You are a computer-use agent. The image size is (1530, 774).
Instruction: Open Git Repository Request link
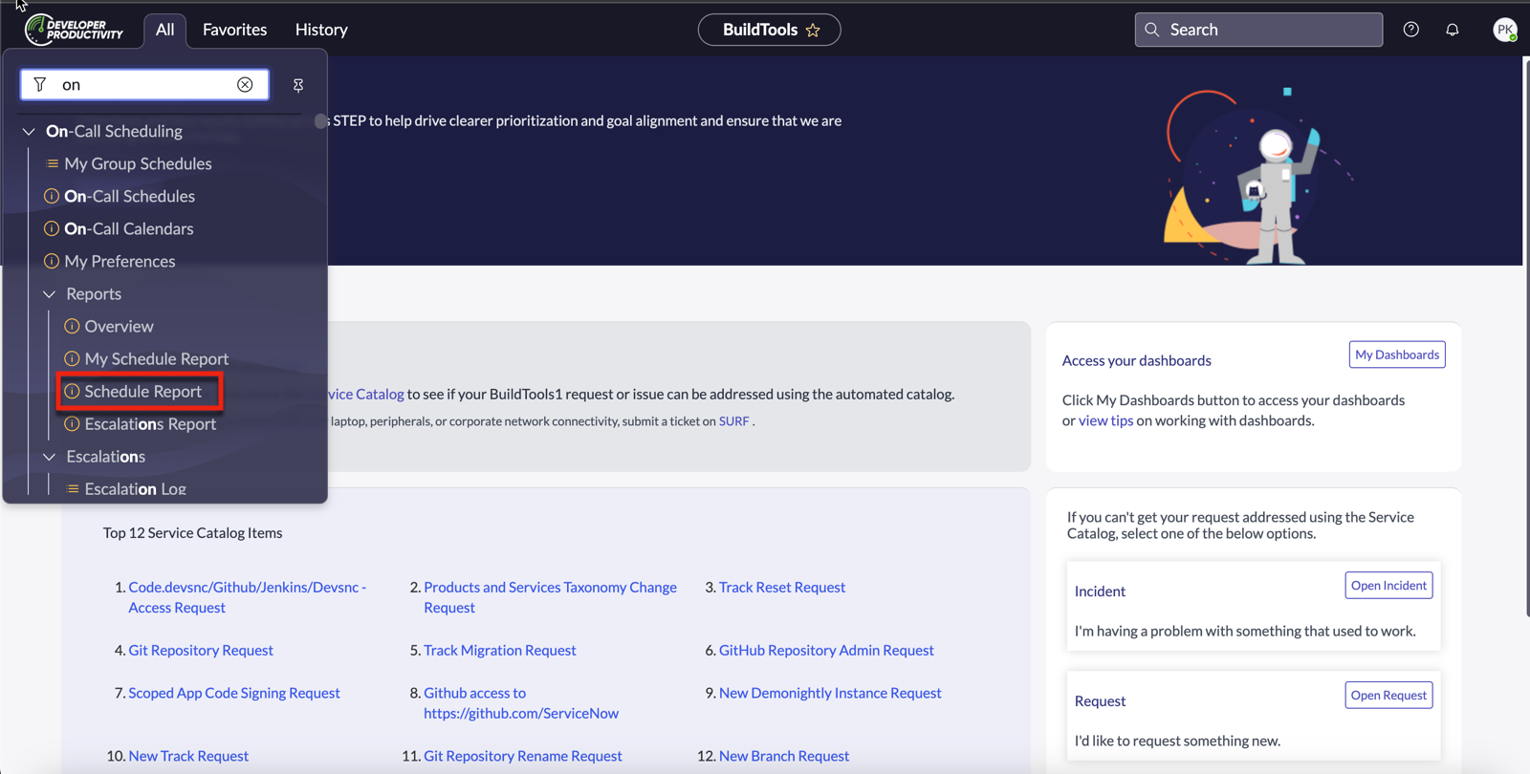click(x=201, y=650)
